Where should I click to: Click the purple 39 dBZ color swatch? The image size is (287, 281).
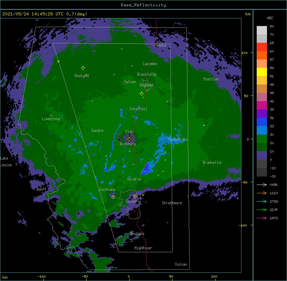point(262,113)
